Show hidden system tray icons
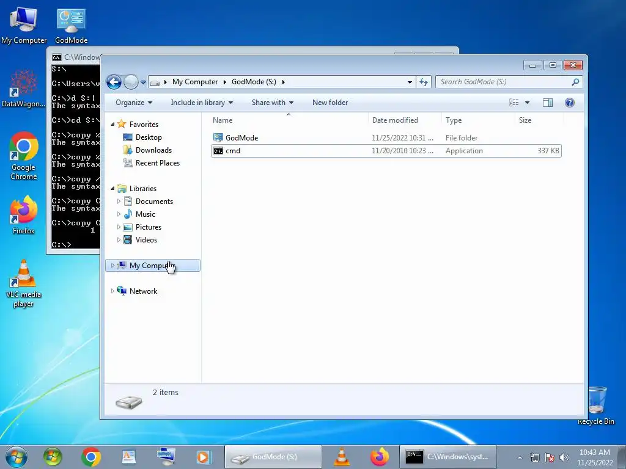 point(520,457)
